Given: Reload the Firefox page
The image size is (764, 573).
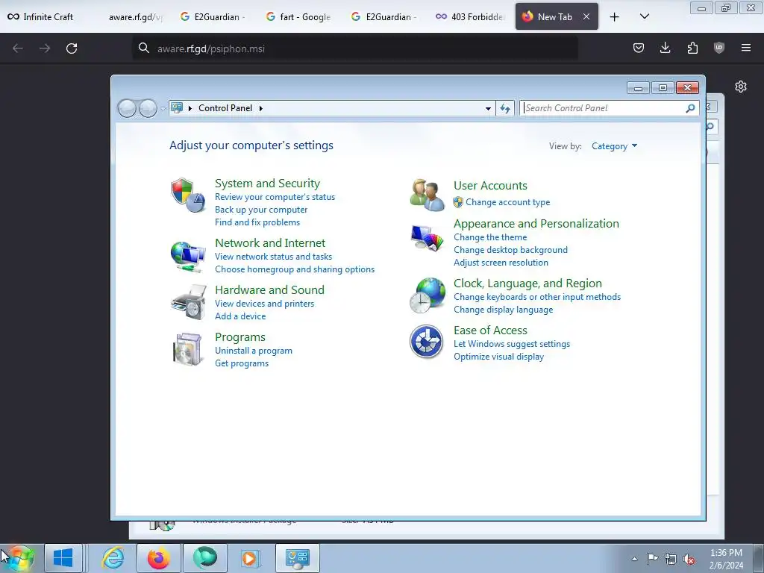Looking at the screenshot, I should 72,48.
